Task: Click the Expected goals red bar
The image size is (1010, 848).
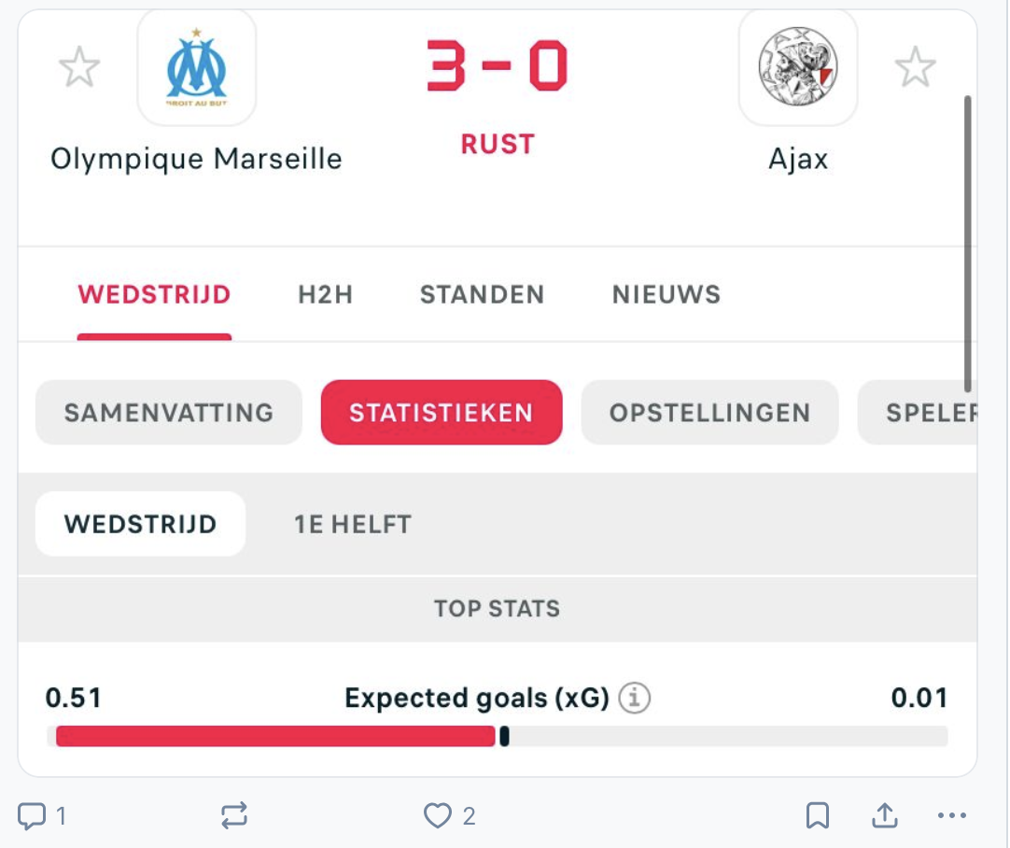Action: (x=275, y=737)
